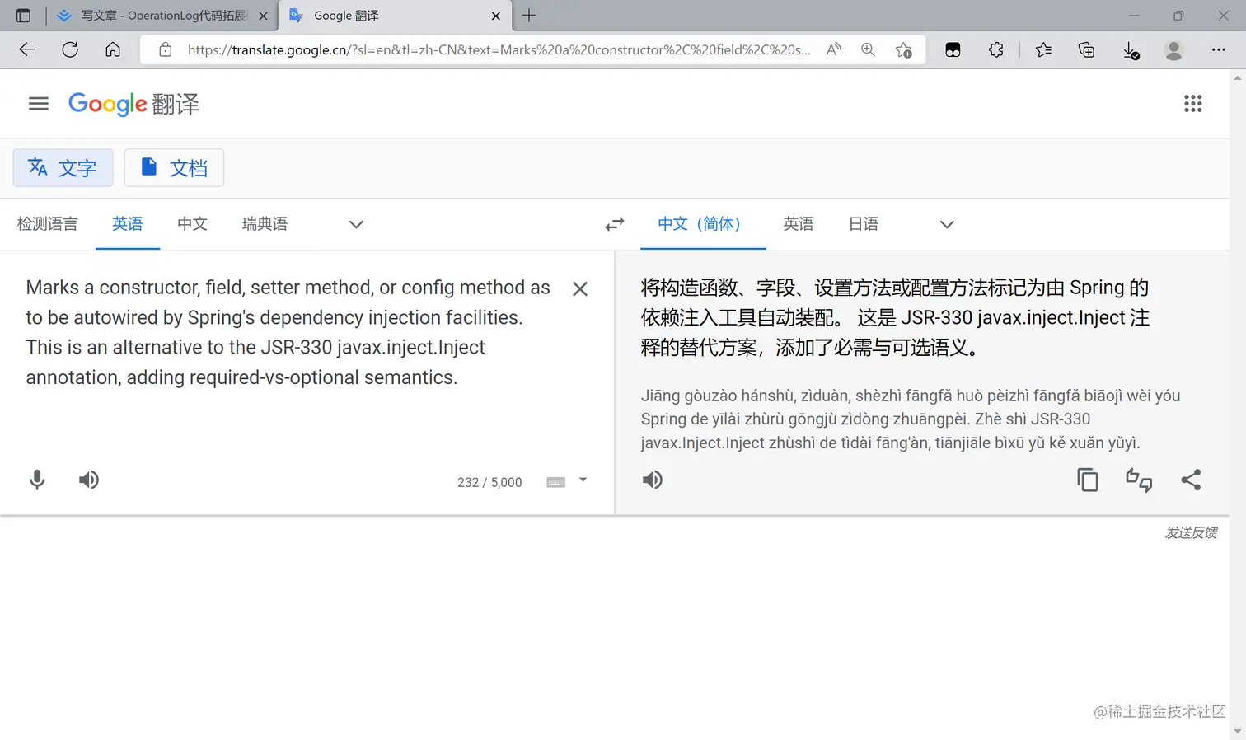
Task: Open the tab actions menu
Action: pos(23,15)
